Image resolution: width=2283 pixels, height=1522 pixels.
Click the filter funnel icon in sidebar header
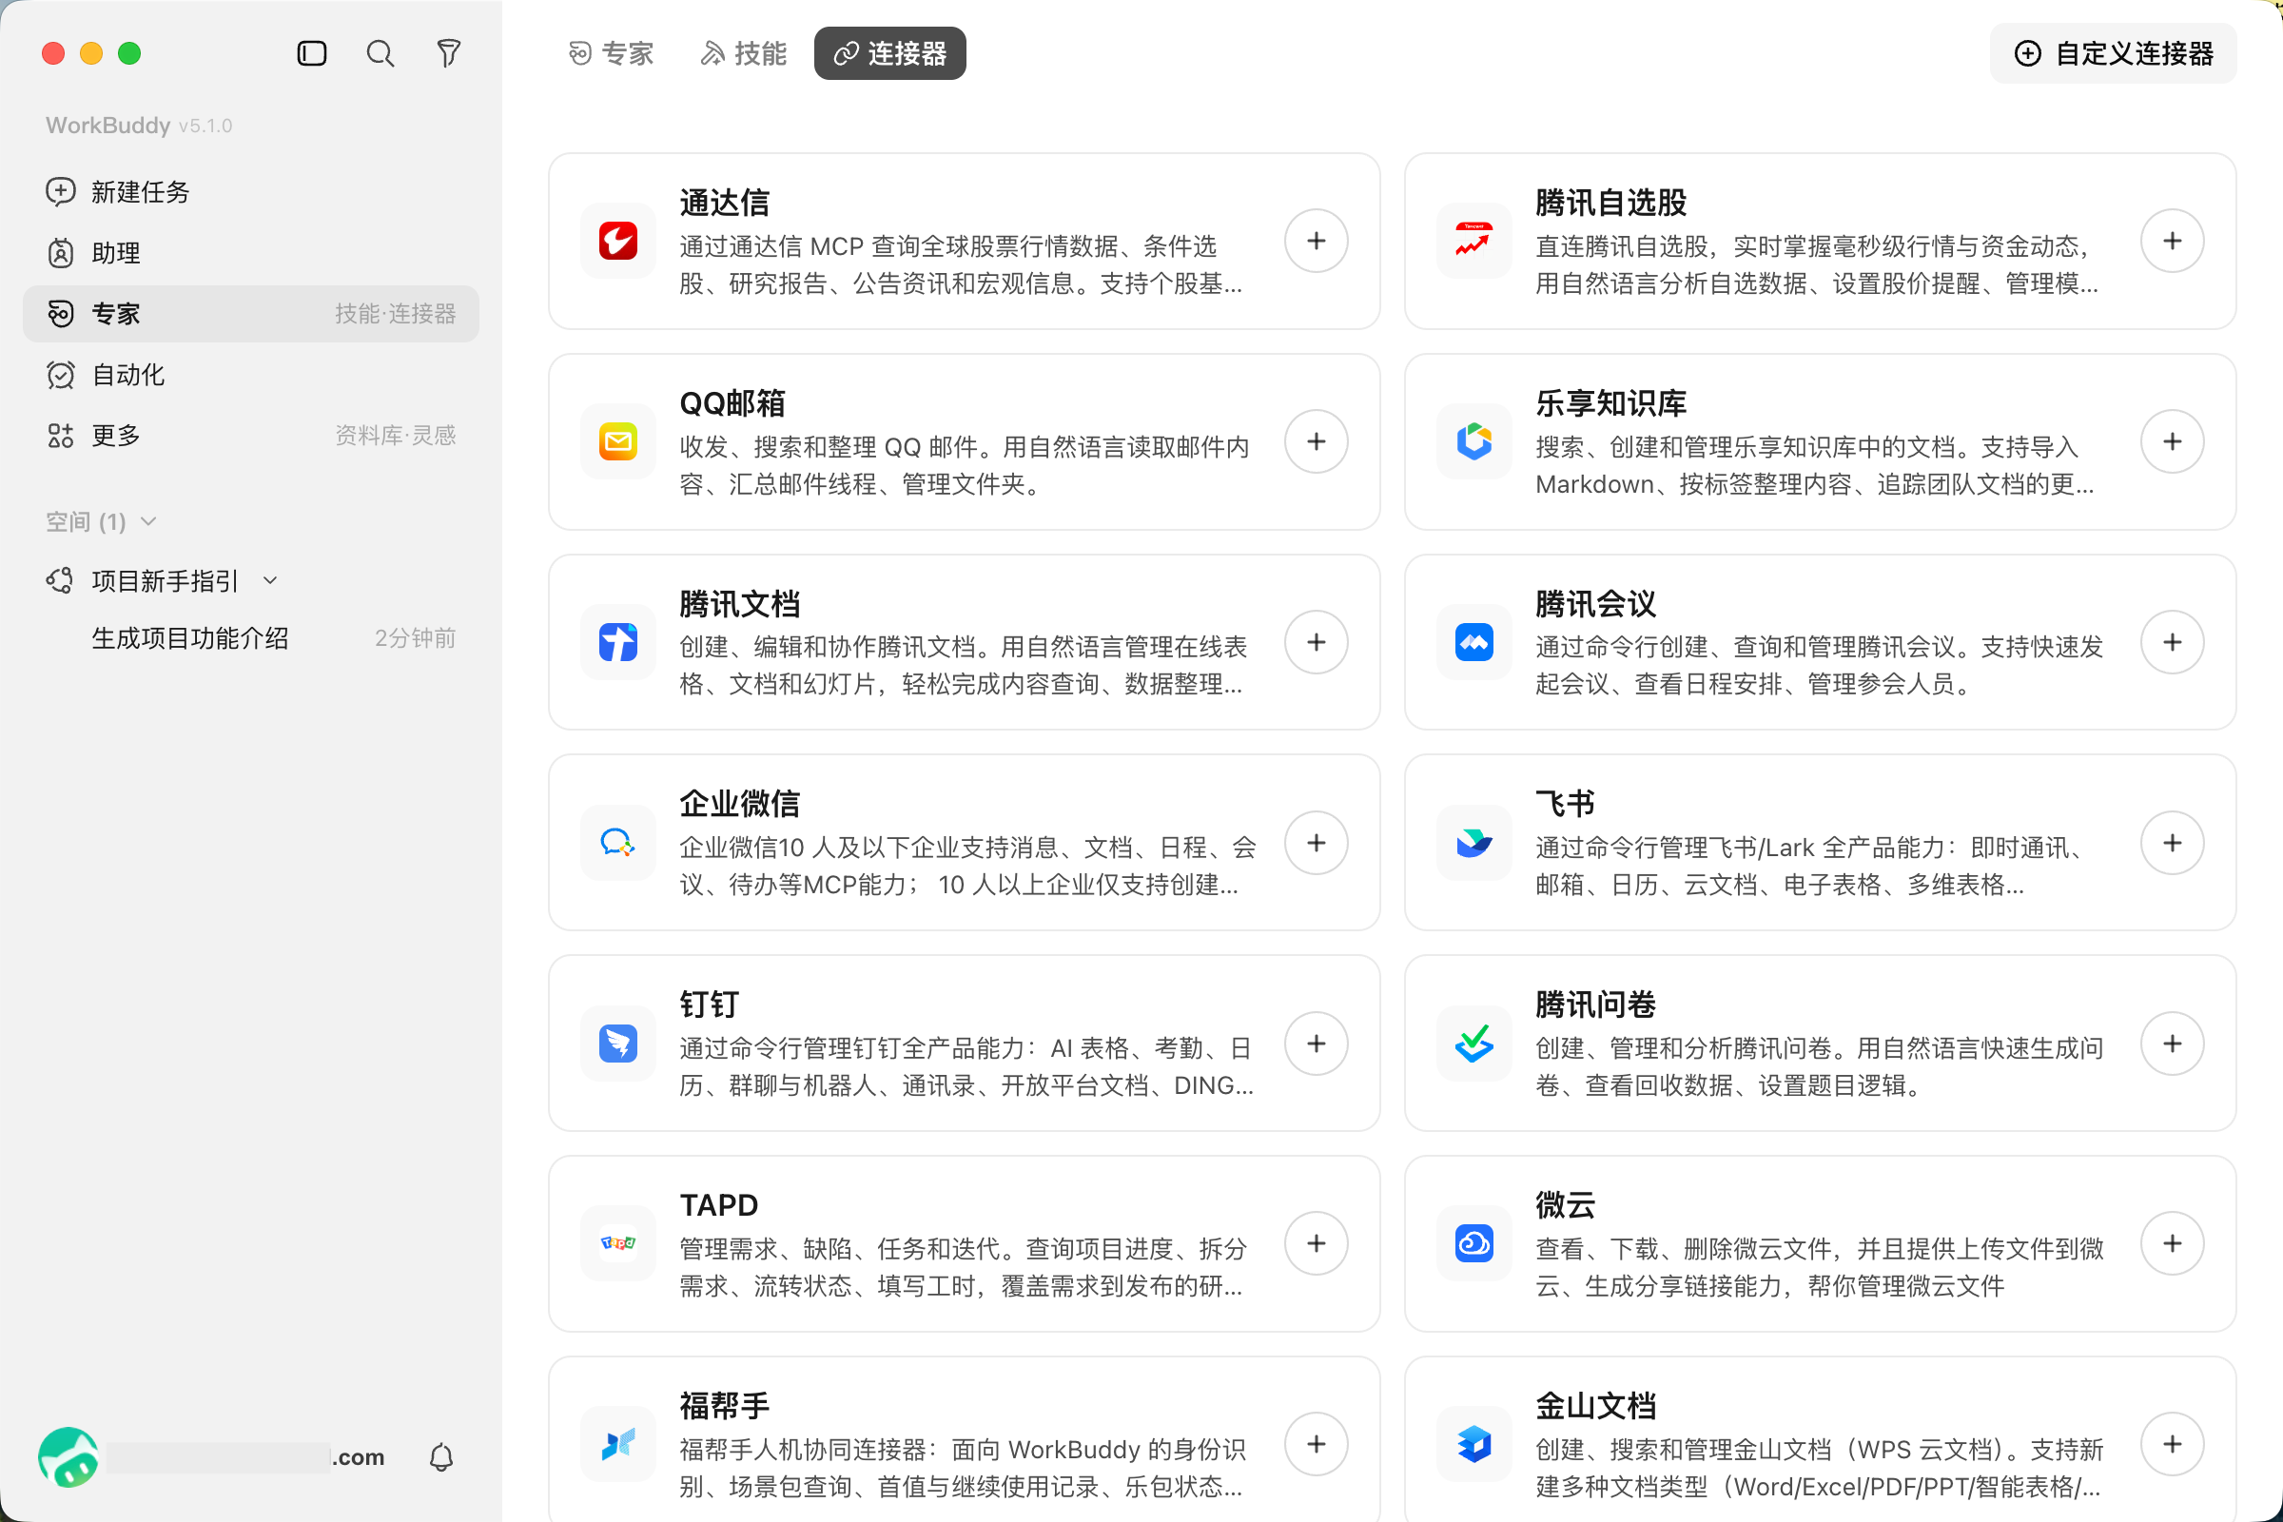tap(448, 53)
